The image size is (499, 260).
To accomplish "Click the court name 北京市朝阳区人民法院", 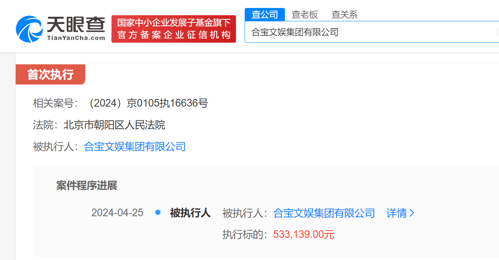I will point(114,125).
